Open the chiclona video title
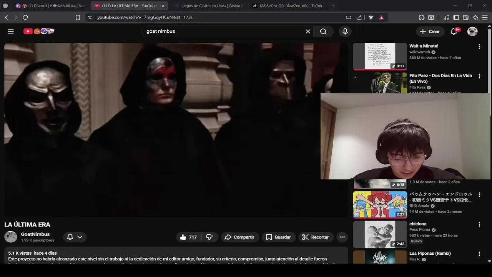 418,224
